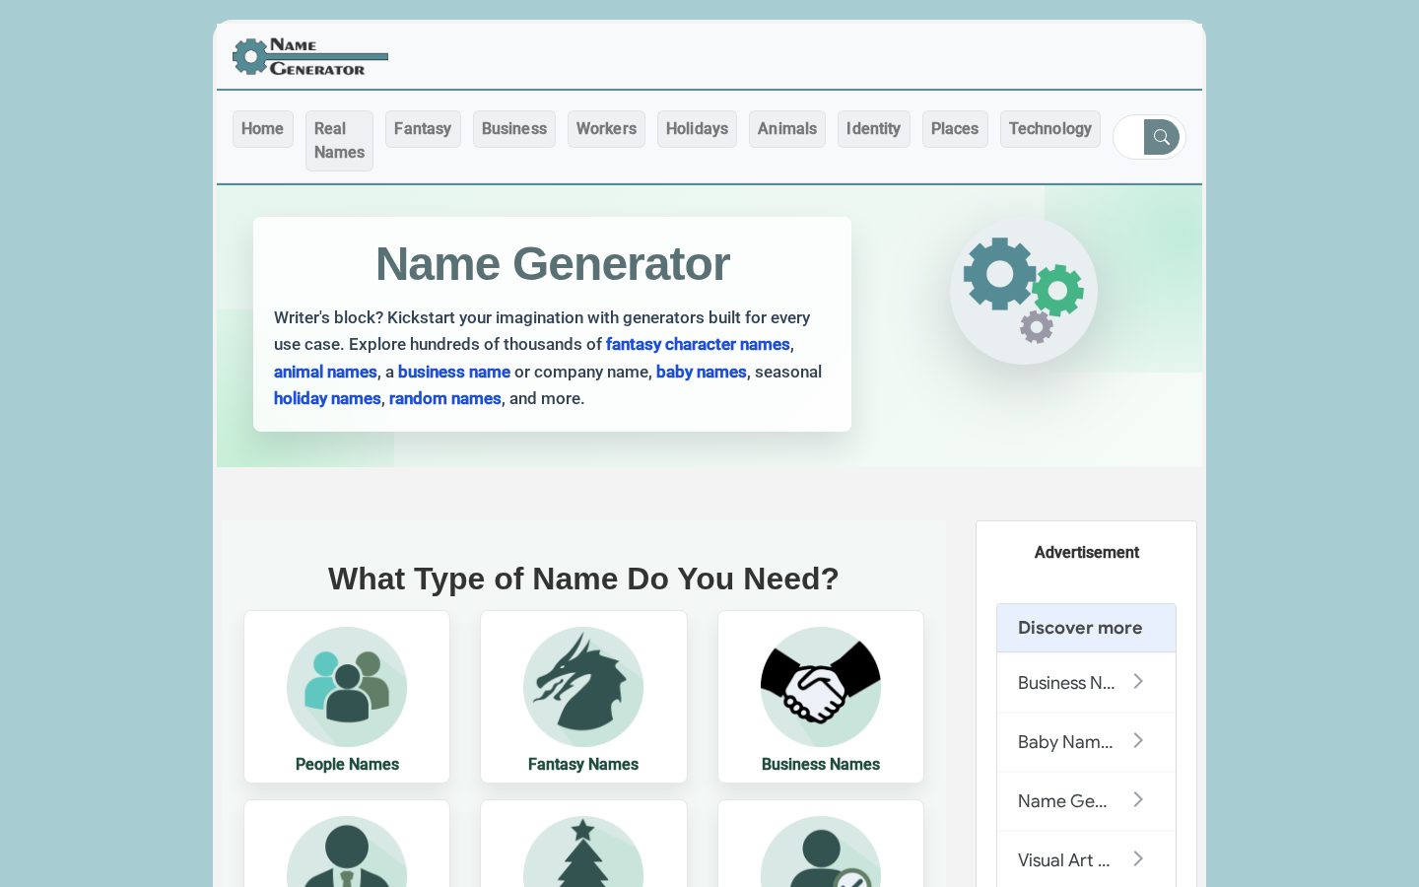Screen dimensions: 1419x887
Task: Click the 'Visual Art ...' ad text
Action: (1064, 860)
